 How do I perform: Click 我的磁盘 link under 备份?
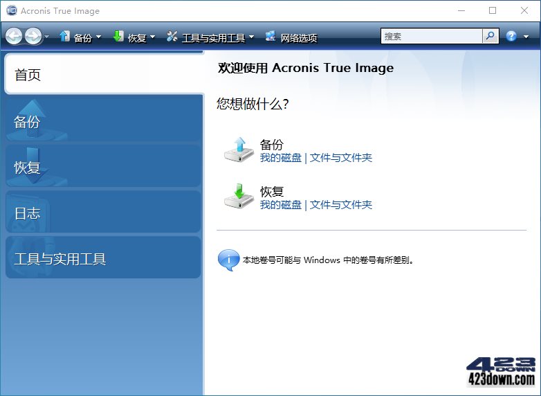coord(281,158)
